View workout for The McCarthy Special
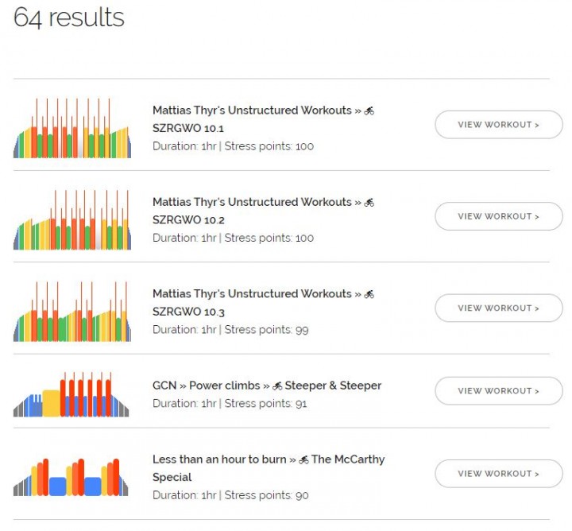The width and height of the screenshot is (572, 531). point(499,473)
